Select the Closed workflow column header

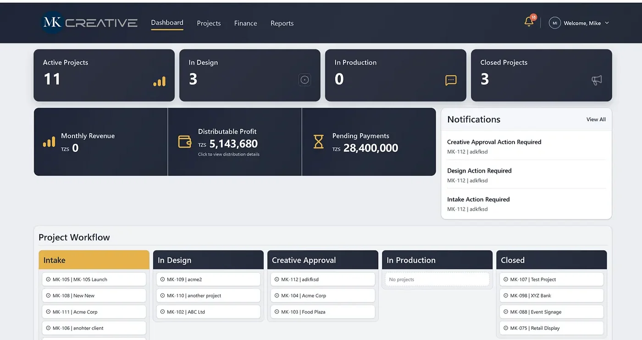552,260
